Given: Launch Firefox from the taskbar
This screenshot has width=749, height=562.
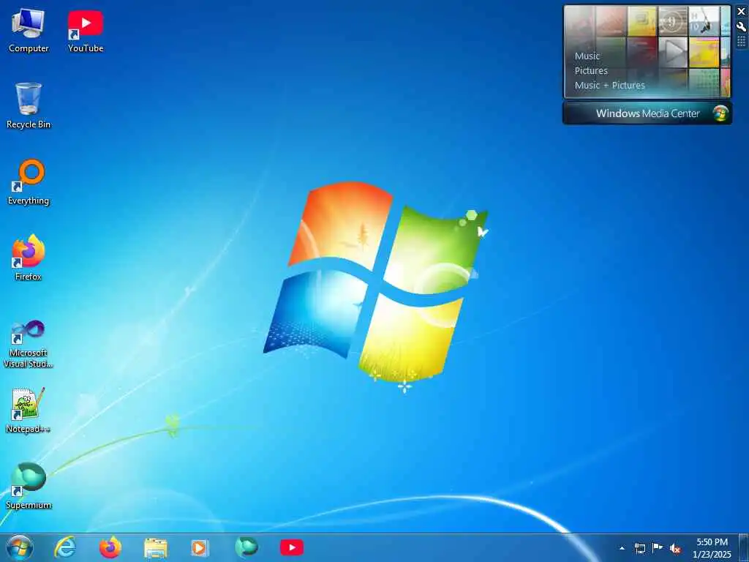Looking at the screenshot, I should coord(110,547).
